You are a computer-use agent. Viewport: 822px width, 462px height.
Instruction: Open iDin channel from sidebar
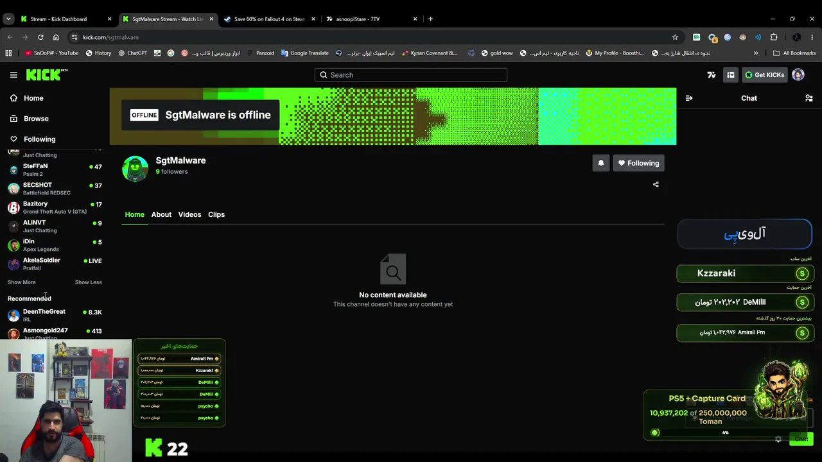[x=55, y=244]
